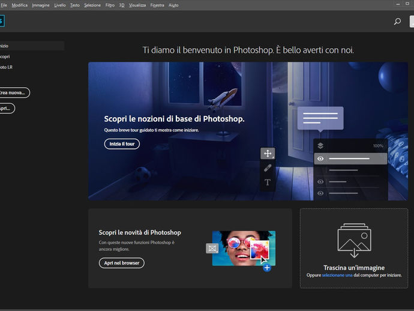
Task: Click the welcome headline text
Action: click(248, 50)
